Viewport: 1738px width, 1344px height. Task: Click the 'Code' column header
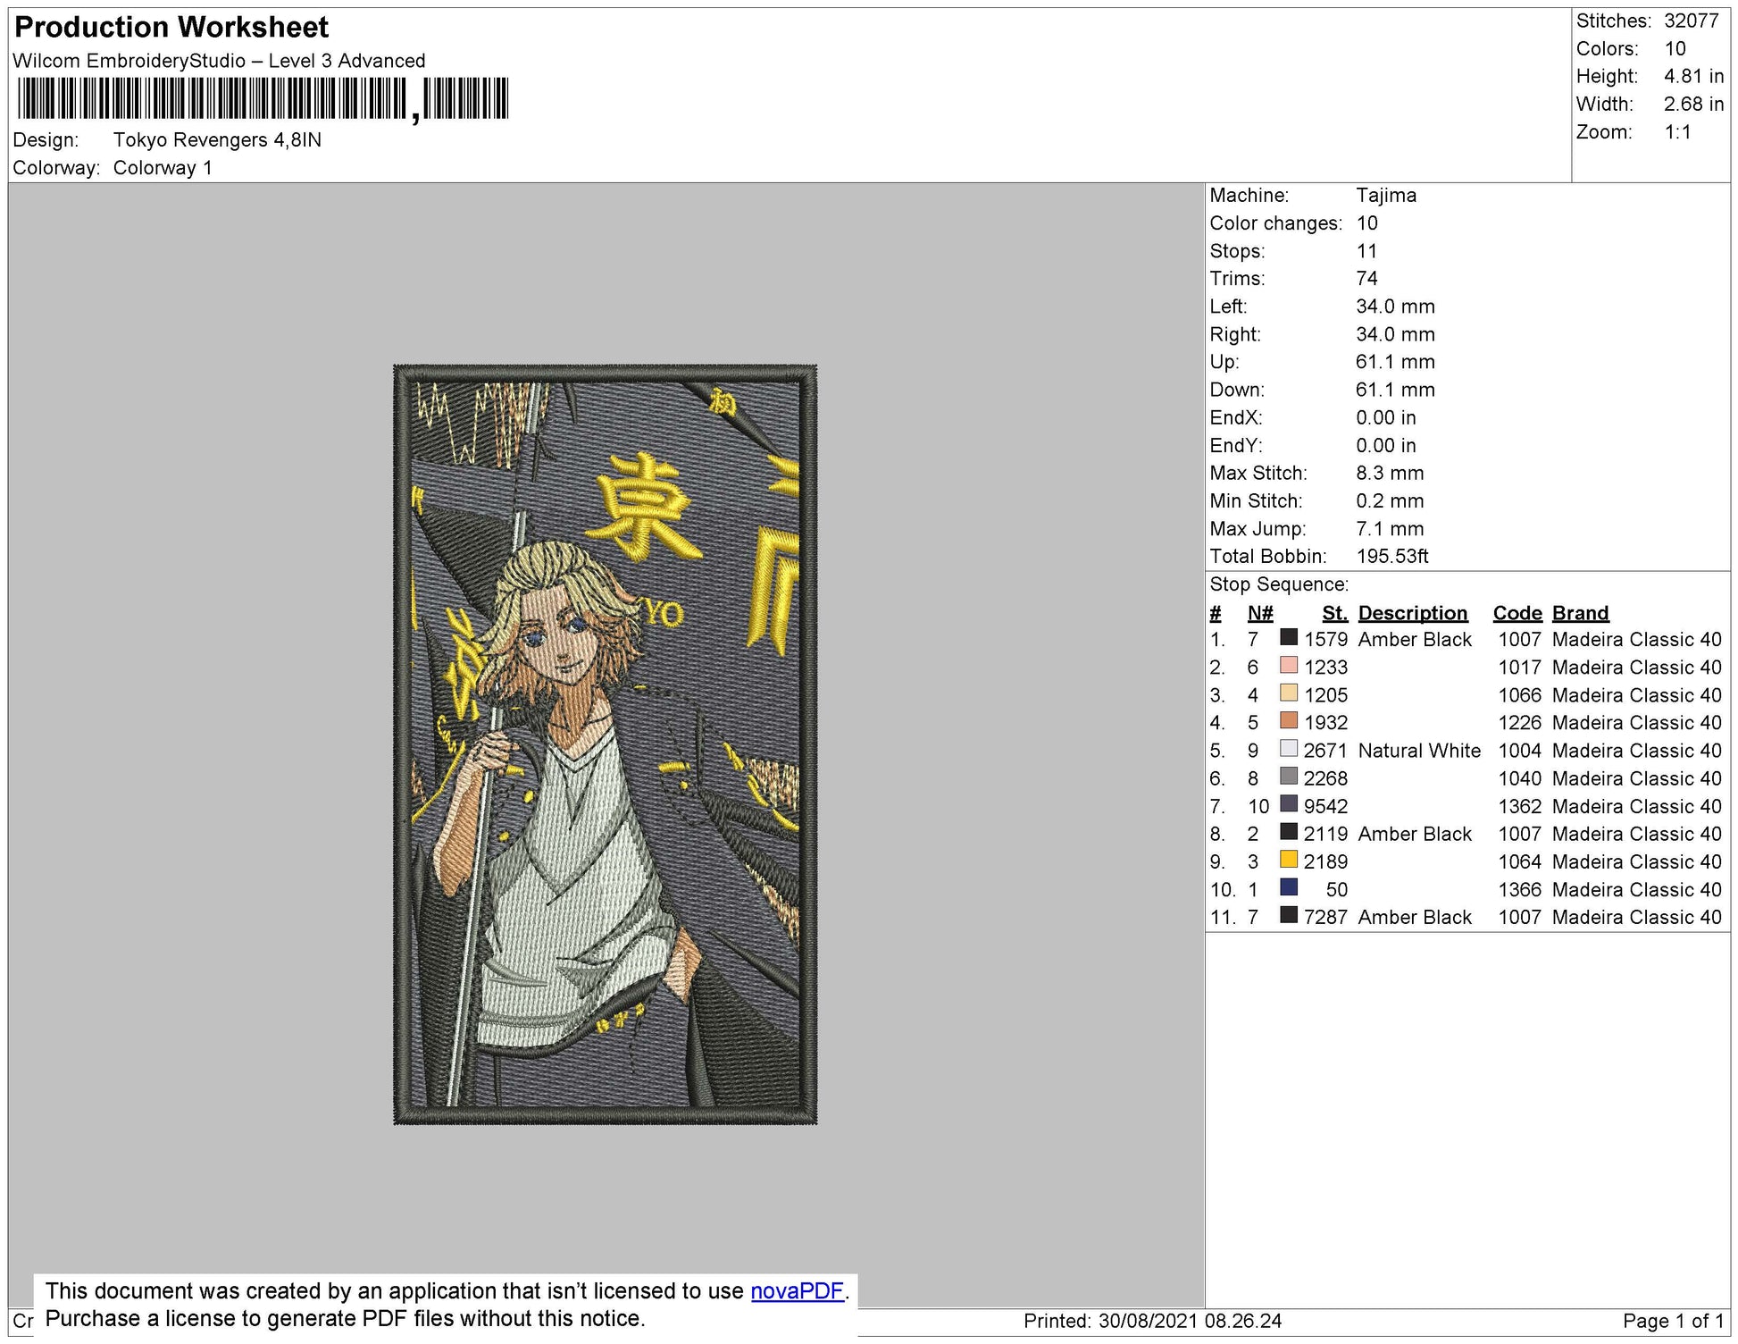point(1517,612)
